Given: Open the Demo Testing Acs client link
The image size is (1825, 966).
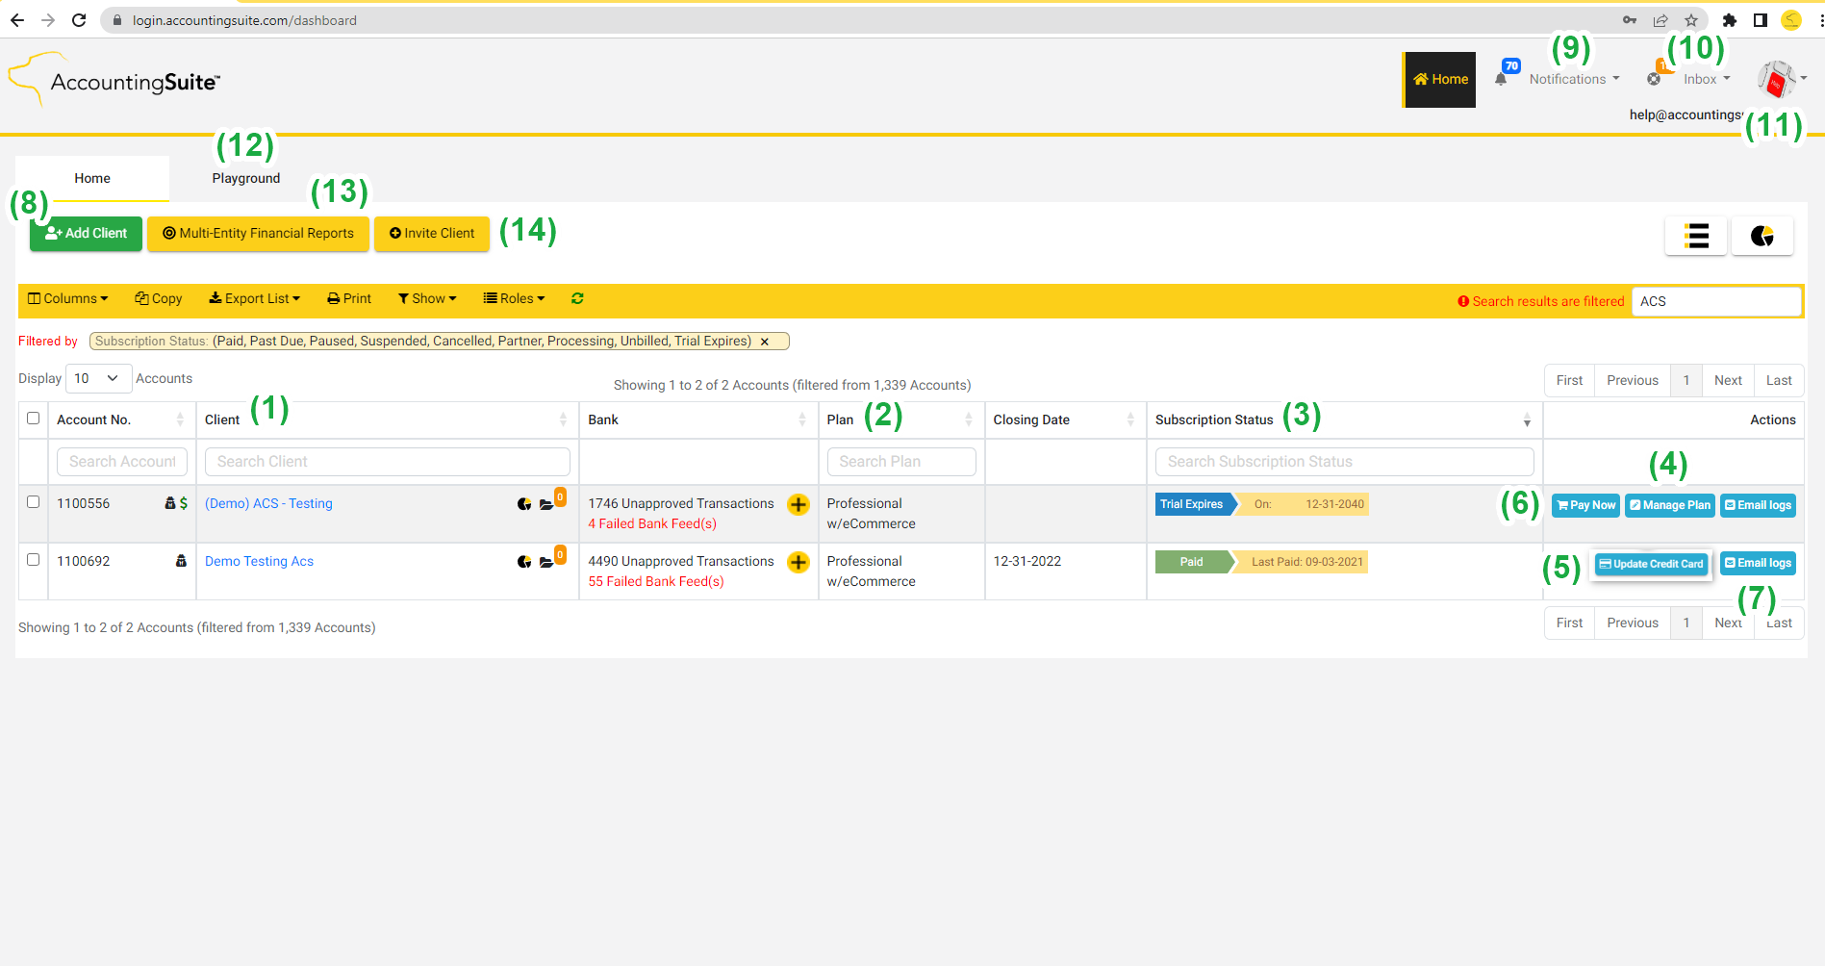Looking at the screenshot, I should [259, 561].
